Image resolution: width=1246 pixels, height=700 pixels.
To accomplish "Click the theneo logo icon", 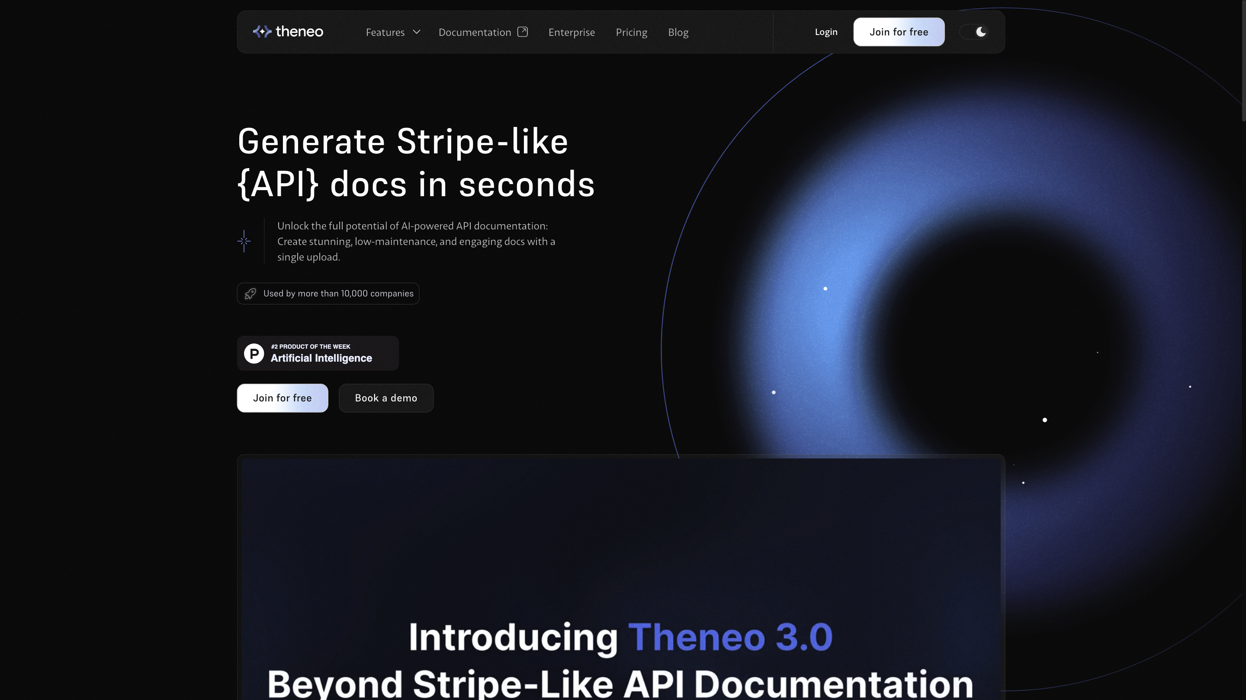I will [x=262, y=32].
